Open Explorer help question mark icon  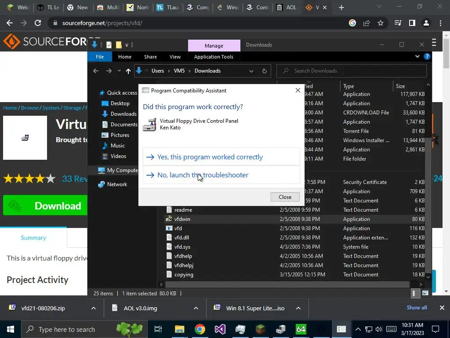[427, 56]
